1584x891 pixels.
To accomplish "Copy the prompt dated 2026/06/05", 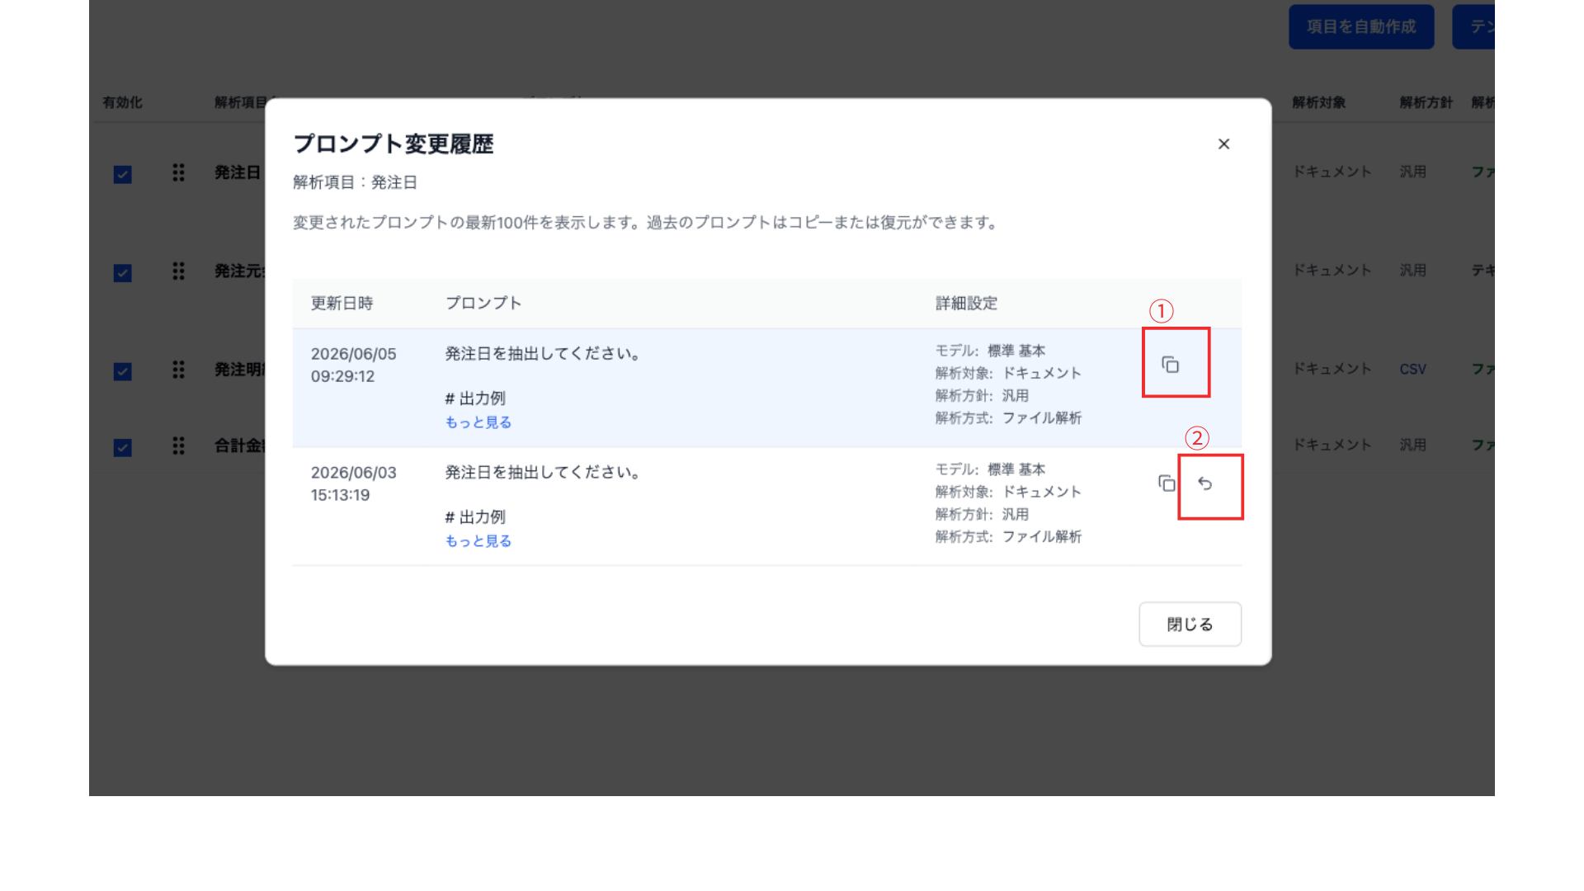I will coord(1170,365).
